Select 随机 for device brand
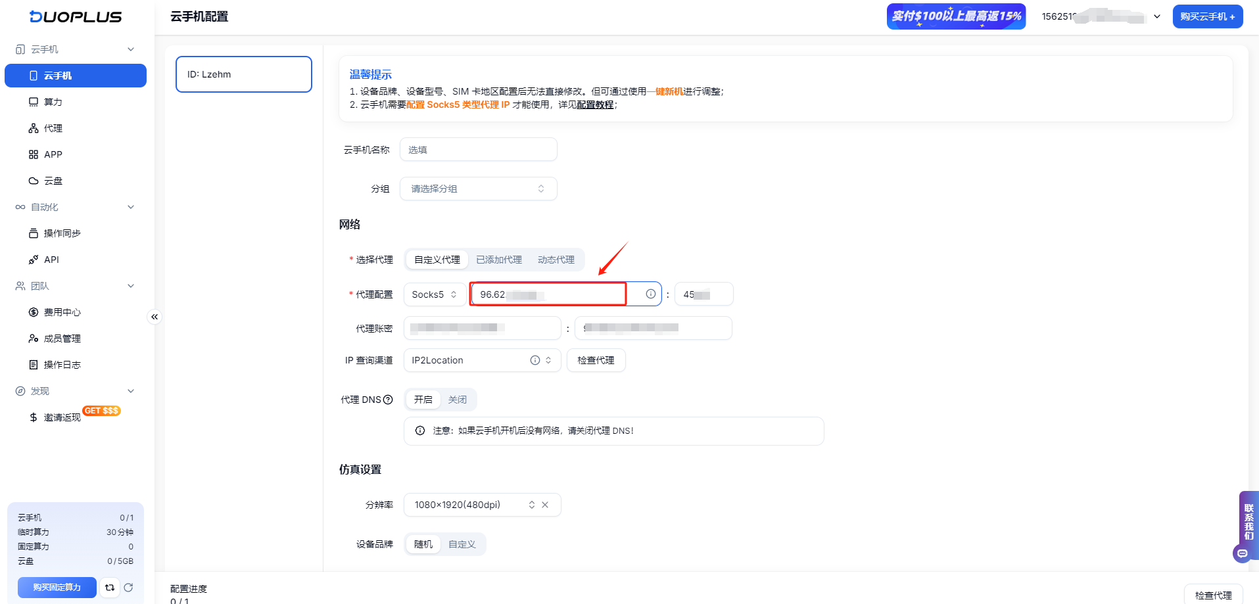 [423, 544]
